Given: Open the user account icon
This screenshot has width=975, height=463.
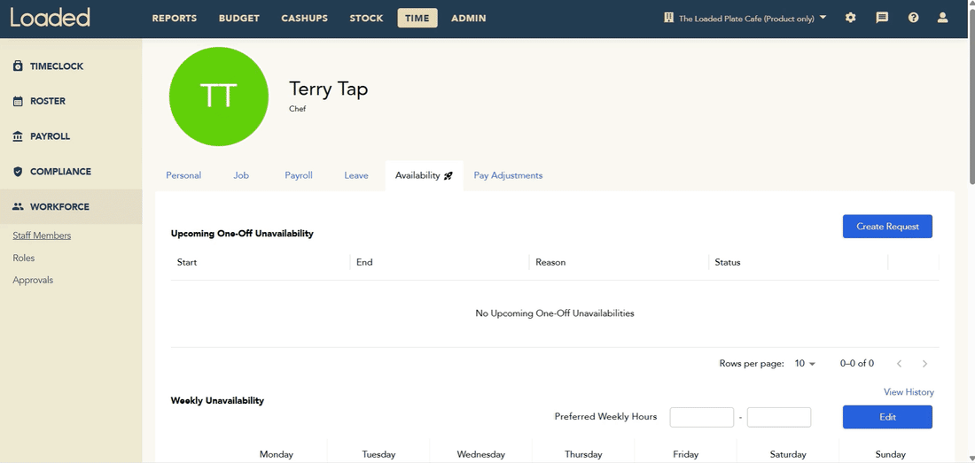Looking at the screenshot, I should (x=943, y=18).
